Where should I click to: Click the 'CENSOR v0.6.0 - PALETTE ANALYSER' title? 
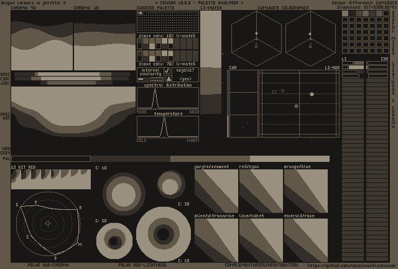(199, 3)
